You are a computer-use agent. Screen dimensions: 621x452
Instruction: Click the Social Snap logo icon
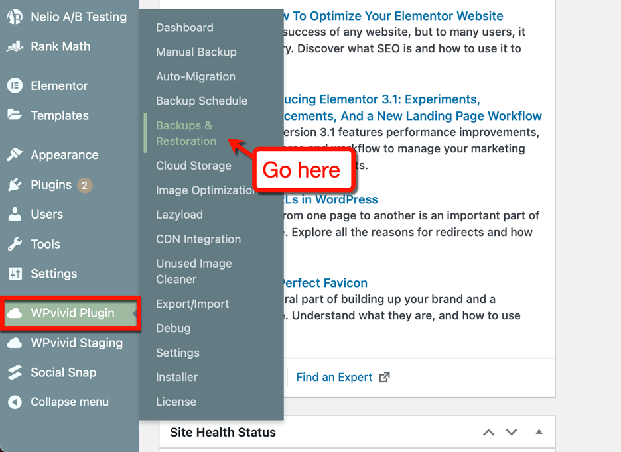tap(15, 372)
